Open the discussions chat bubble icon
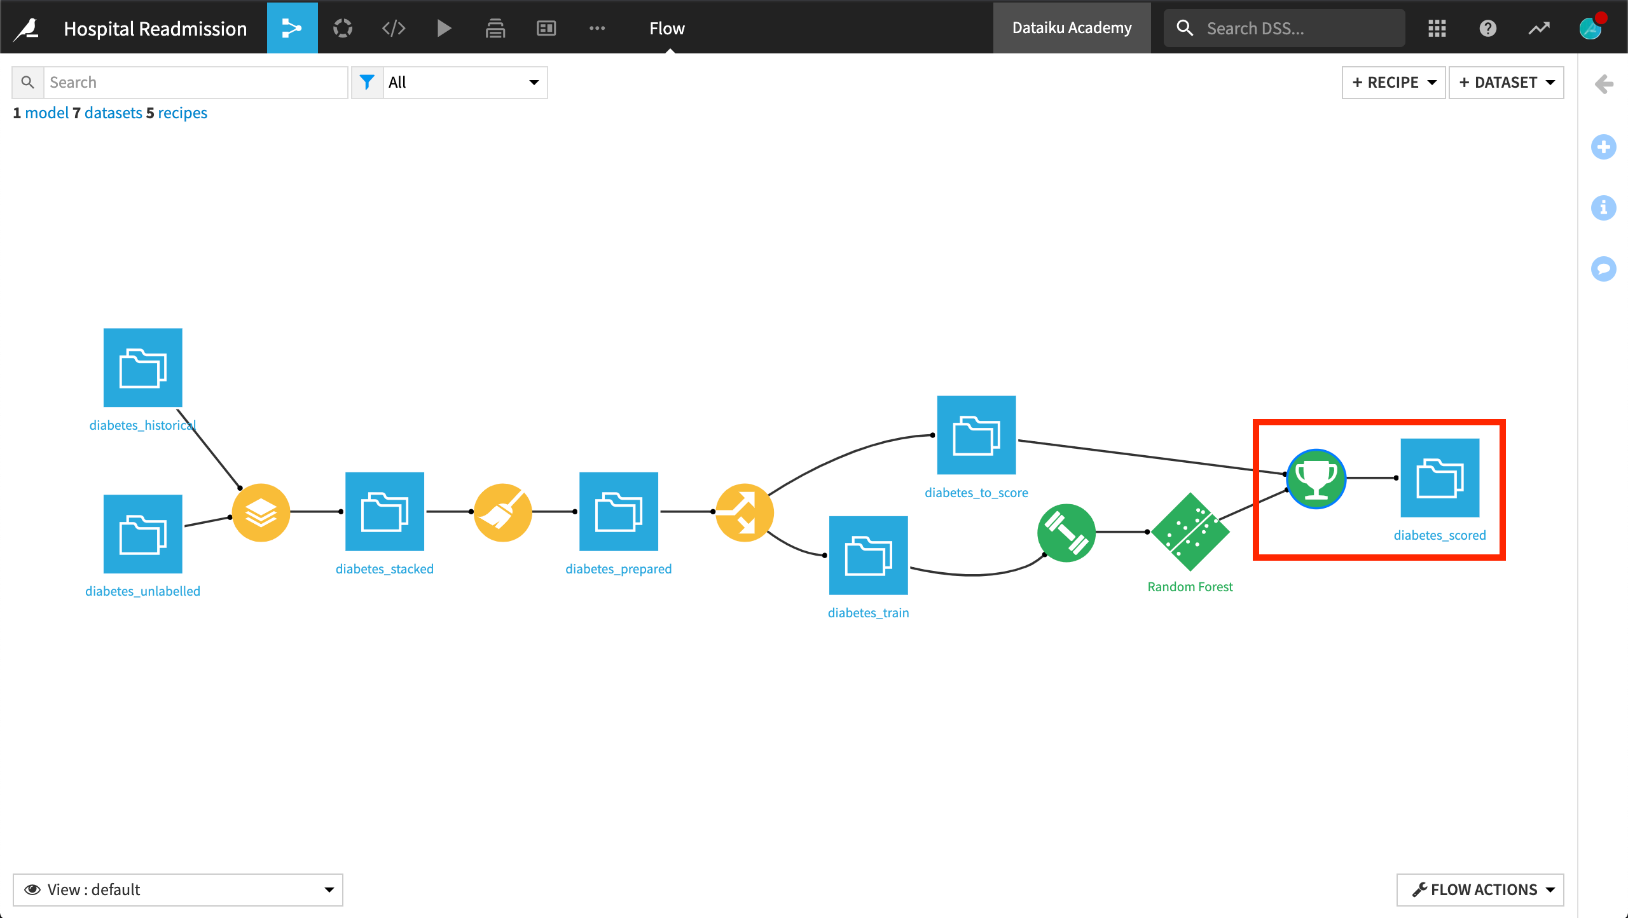The image size is (1628, 918). click(1603, 268)
